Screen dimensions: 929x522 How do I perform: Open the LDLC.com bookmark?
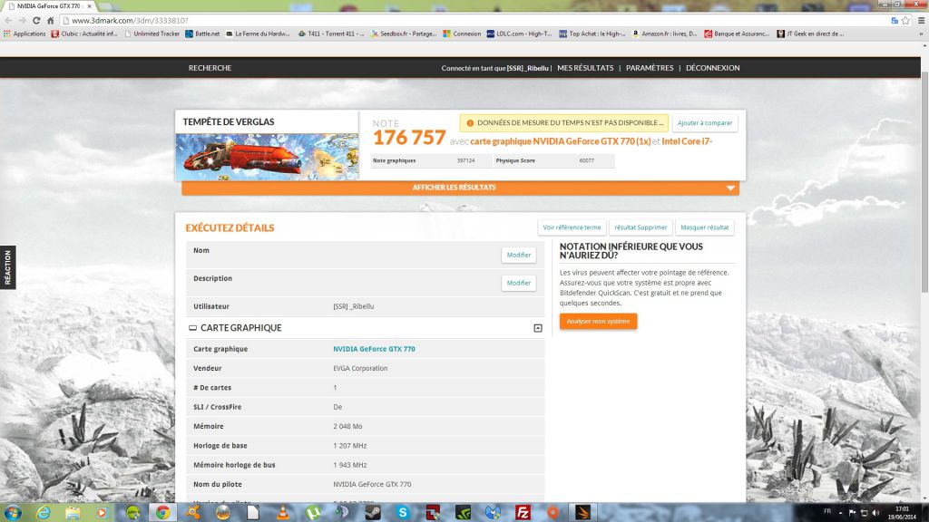[x=520, y=34]
